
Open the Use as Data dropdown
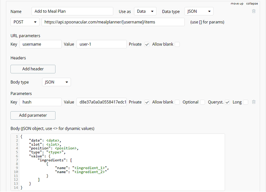coord(145,11)
